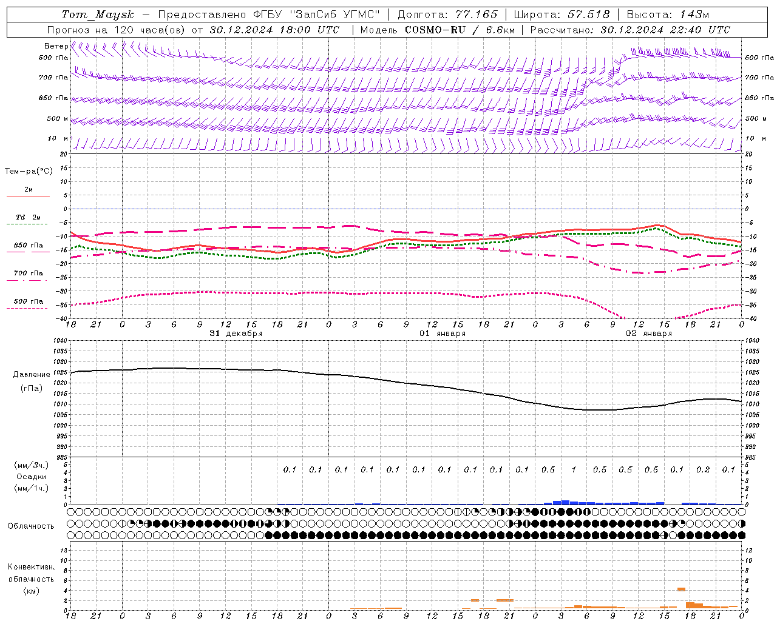Select the Облачность cloudiness label
The width and height of the screenshot is (777, 621).
pyautogui.click(x=31, y=526)
